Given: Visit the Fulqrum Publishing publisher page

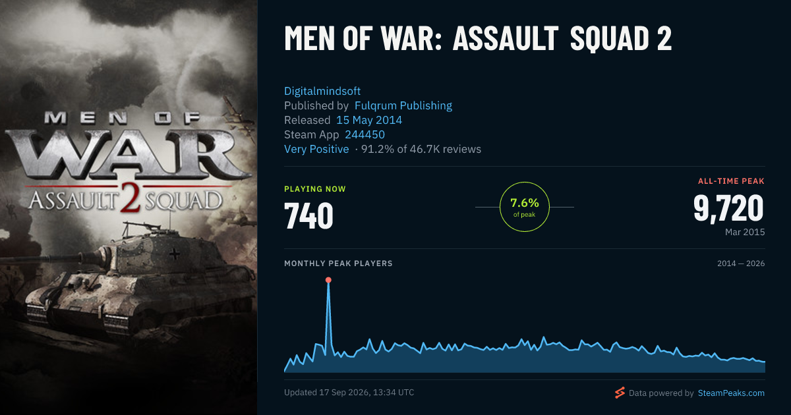Looking at the screenshot, I should coord(403,105).
